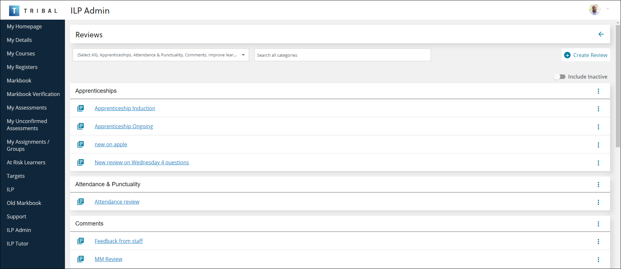Viewport: 621px width, 269px height.
Task: Select ILP Tutor in sidebar
Action: click(17, 244)
